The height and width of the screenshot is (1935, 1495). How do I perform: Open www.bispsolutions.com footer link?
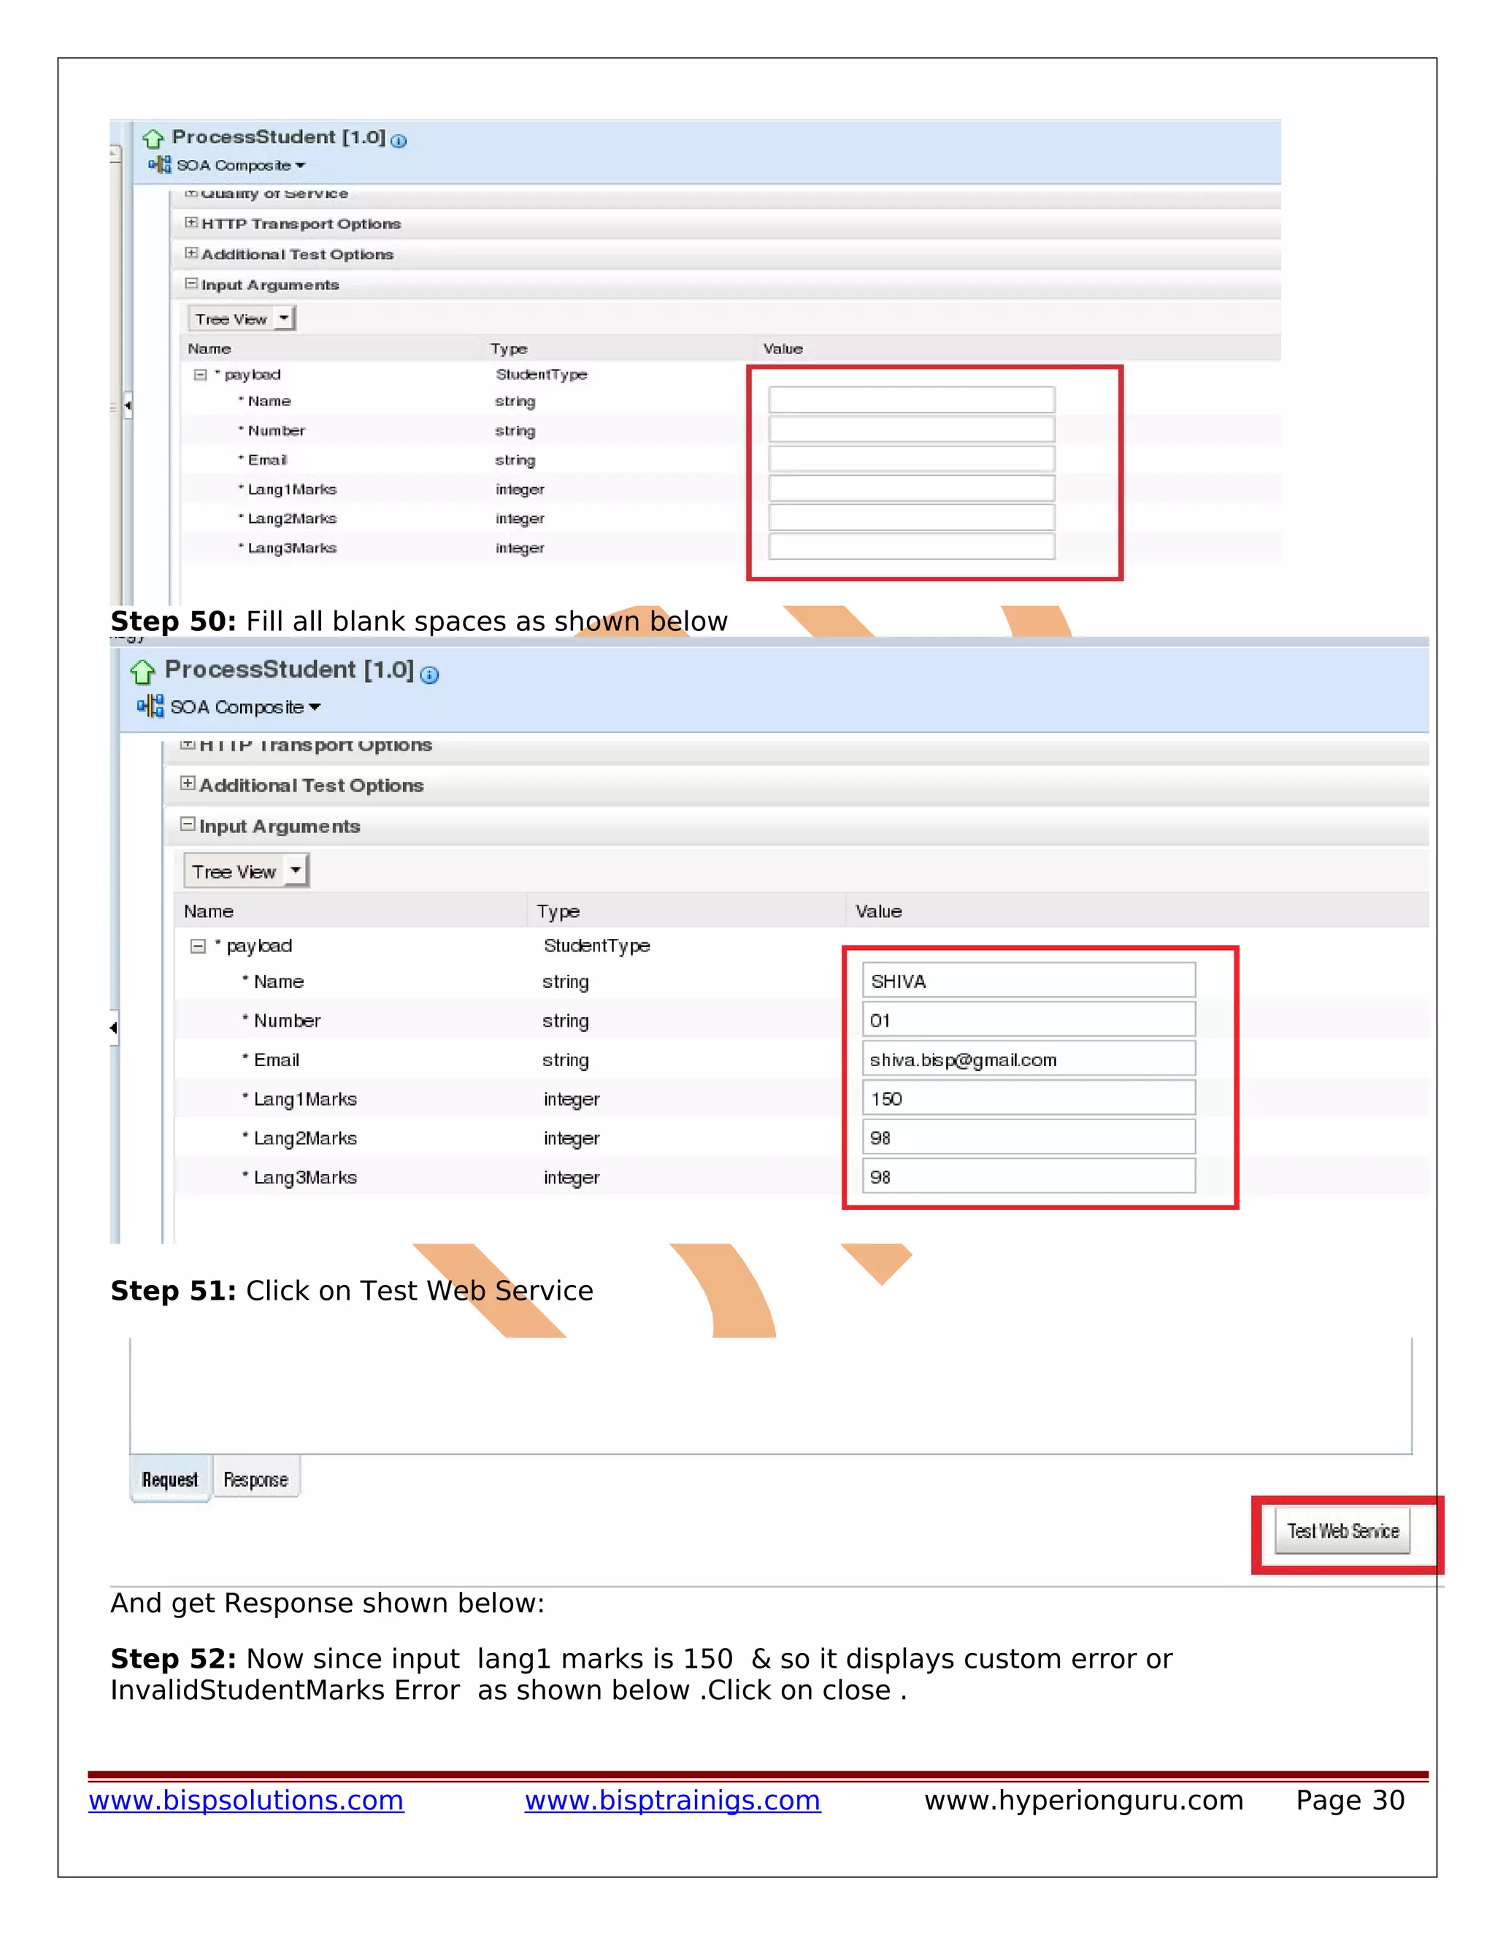click(246, 1801)
